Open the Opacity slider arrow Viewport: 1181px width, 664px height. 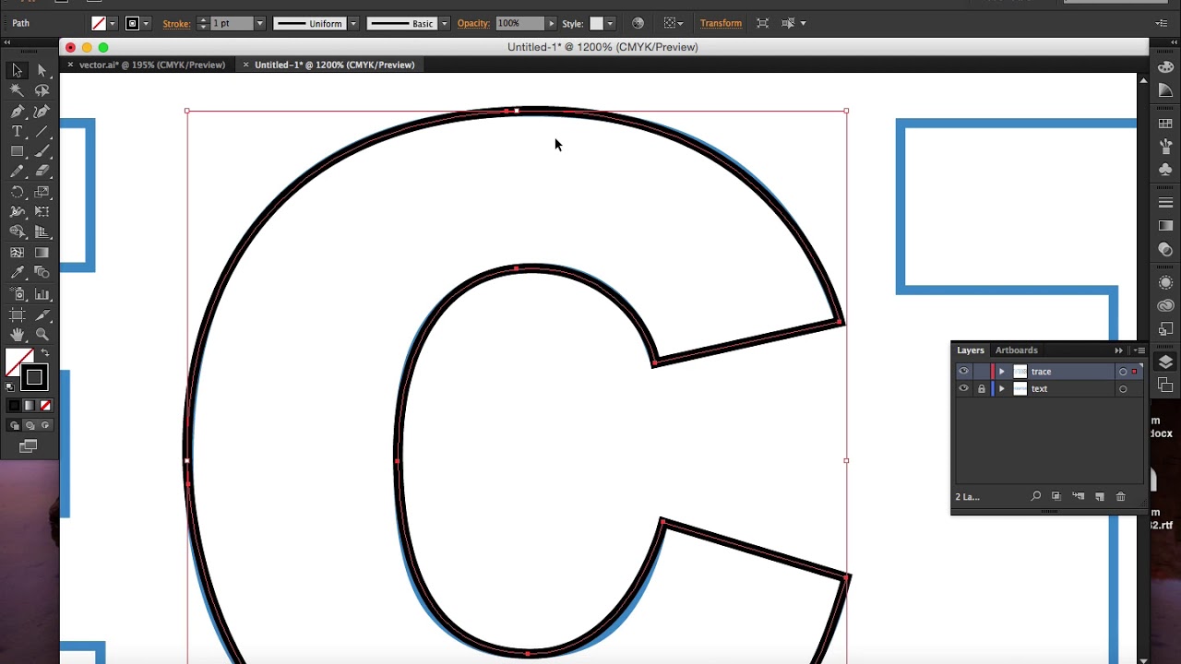(551, 23)
